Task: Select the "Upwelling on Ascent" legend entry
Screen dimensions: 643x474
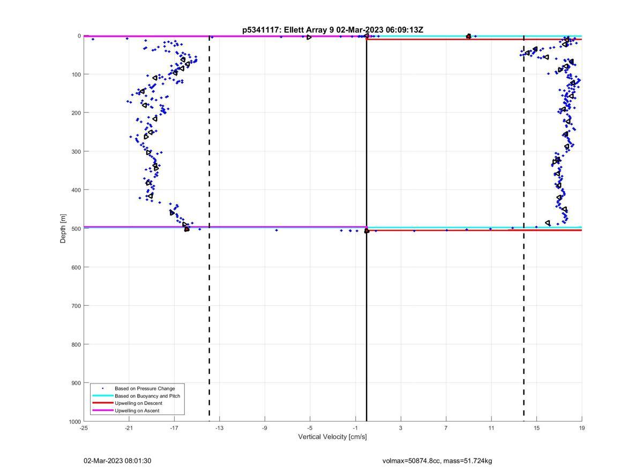Action: coord(137,411)
